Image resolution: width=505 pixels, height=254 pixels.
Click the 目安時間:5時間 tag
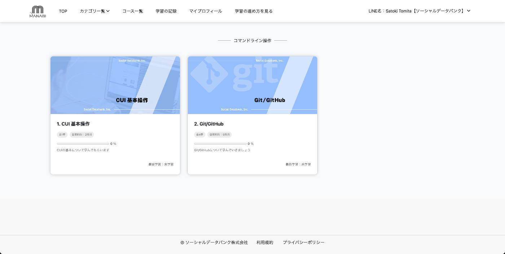tap(219, 135)
